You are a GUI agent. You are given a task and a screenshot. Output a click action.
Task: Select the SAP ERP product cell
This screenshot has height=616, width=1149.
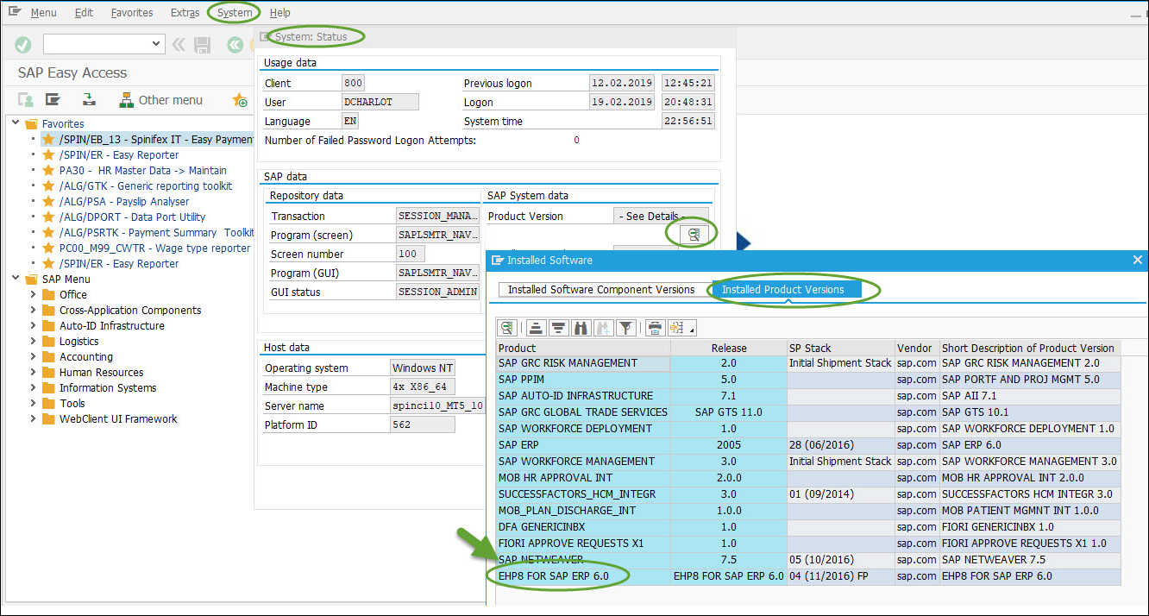(x=583, y=445)
